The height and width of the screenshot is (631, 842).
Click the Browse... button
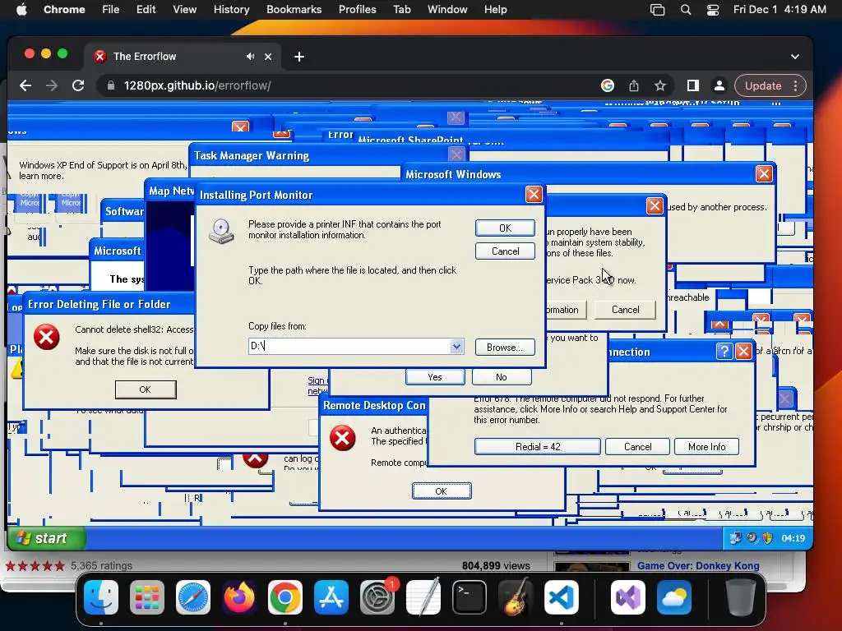(x=505, y=348)
